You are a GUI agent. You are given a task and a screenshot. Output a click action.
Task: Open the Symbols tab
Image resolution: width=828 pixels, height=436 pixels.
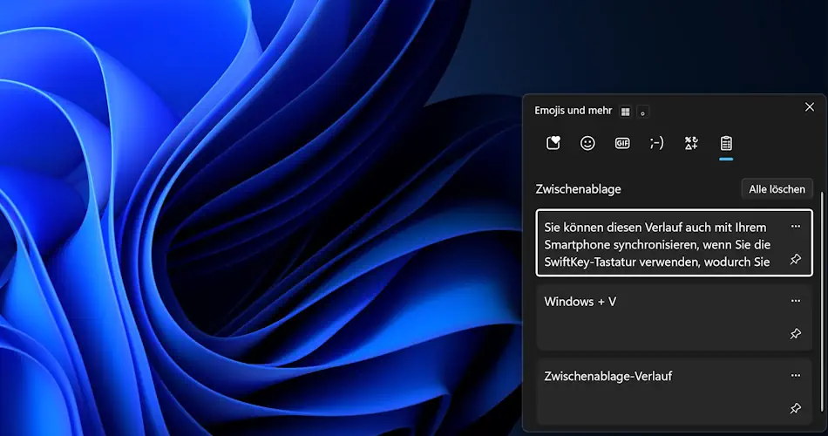[691, 143]
